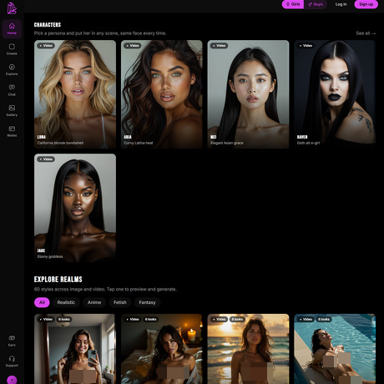Image resolution: width=384 pixels, height=384 pixels.
Task: Open the mirror selfie realm thumbnail
Action: [74, 349]
